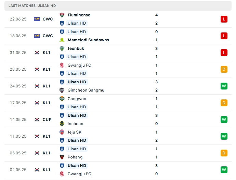
Task: Click the Jeonbuk team logo
Action: [x=62, y=49]
